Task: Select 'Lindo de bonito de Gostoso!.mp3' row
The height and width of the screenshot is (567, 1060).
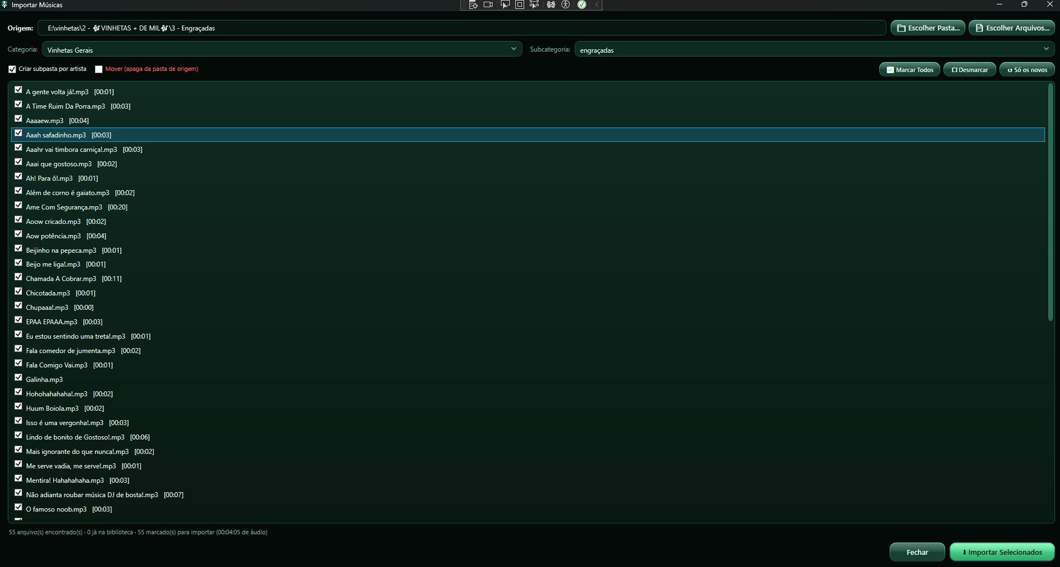Action: [528, 437]
